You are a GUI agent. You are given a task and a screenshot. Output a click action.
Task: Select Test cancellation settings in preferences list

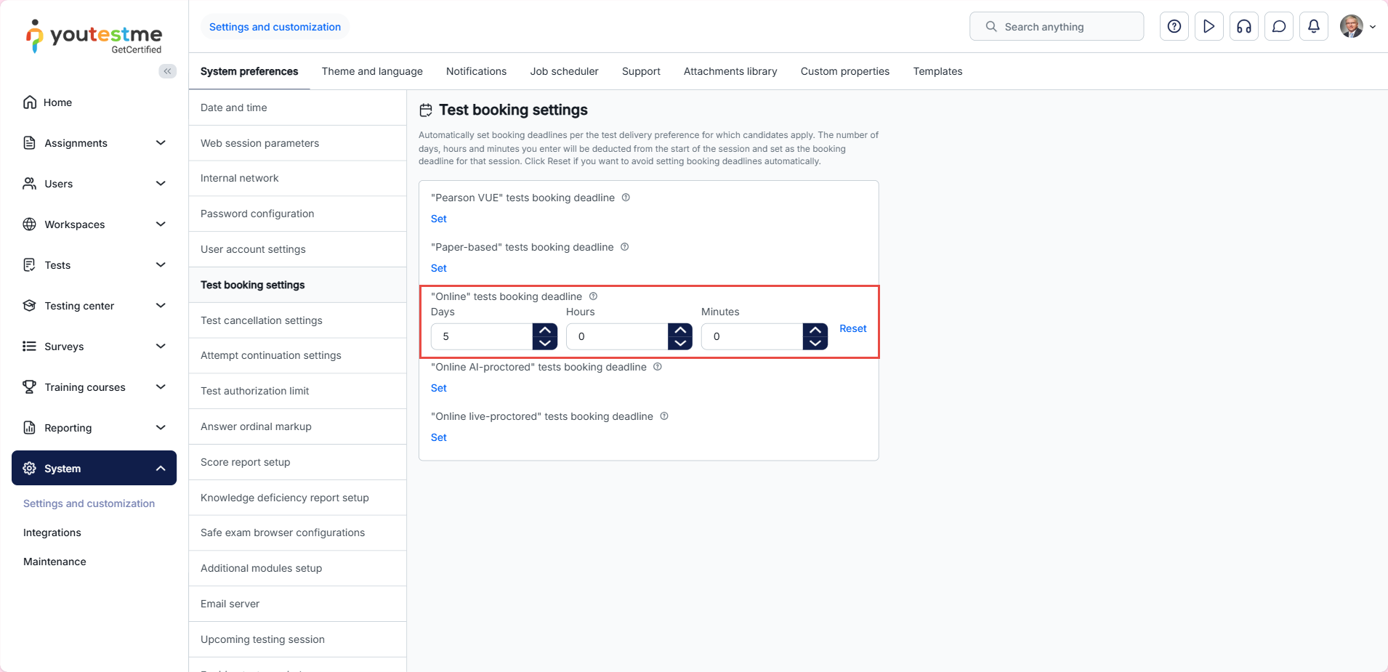coord(262,320)
